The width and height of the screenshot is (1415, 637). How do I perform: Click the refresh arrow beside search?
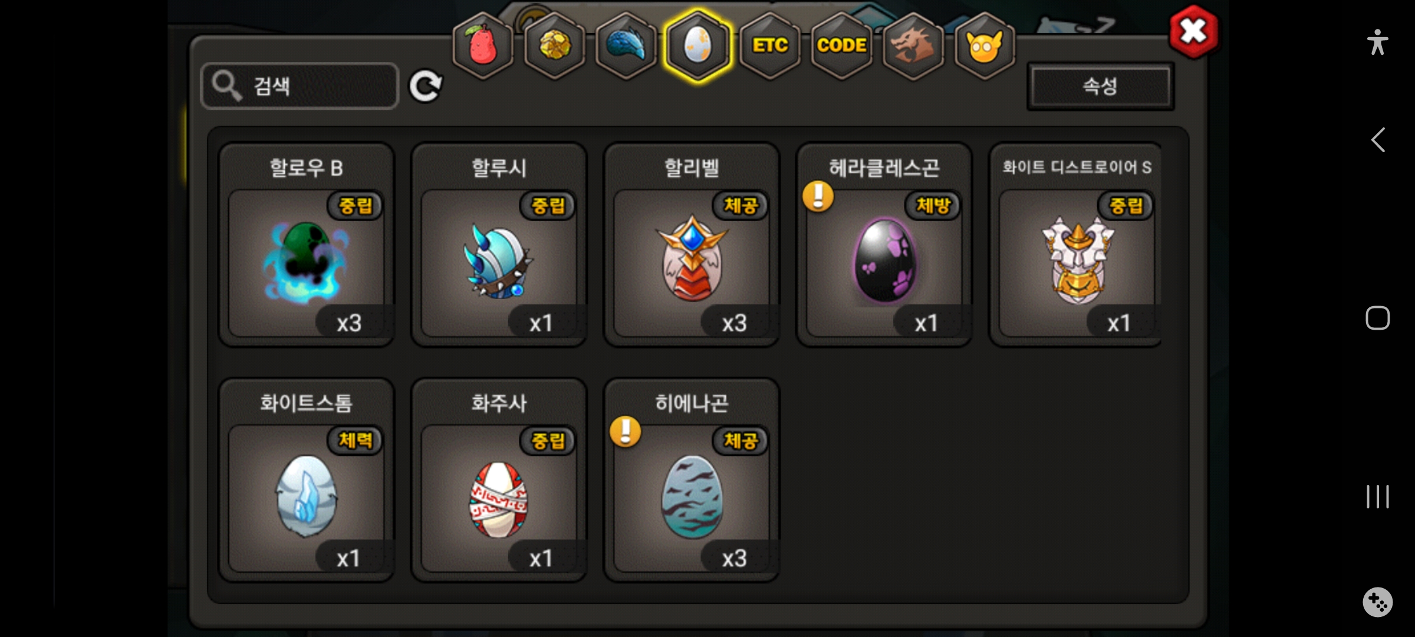426,87
